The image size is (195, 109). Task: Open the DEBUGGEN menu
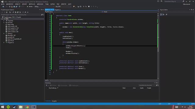pyautogui.click(x=40, y=4)
